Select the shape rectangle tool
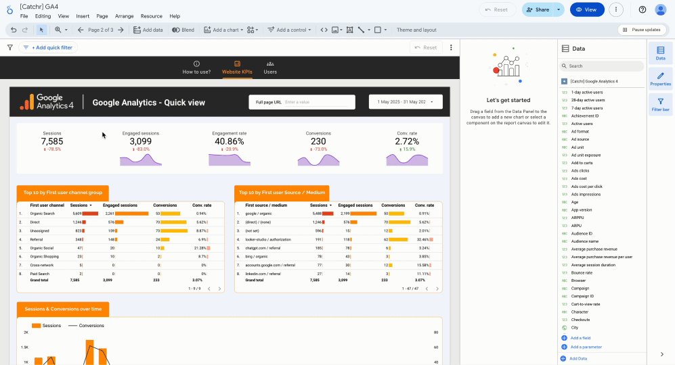This screenshot has height=365, width=675. click(378, 30)
